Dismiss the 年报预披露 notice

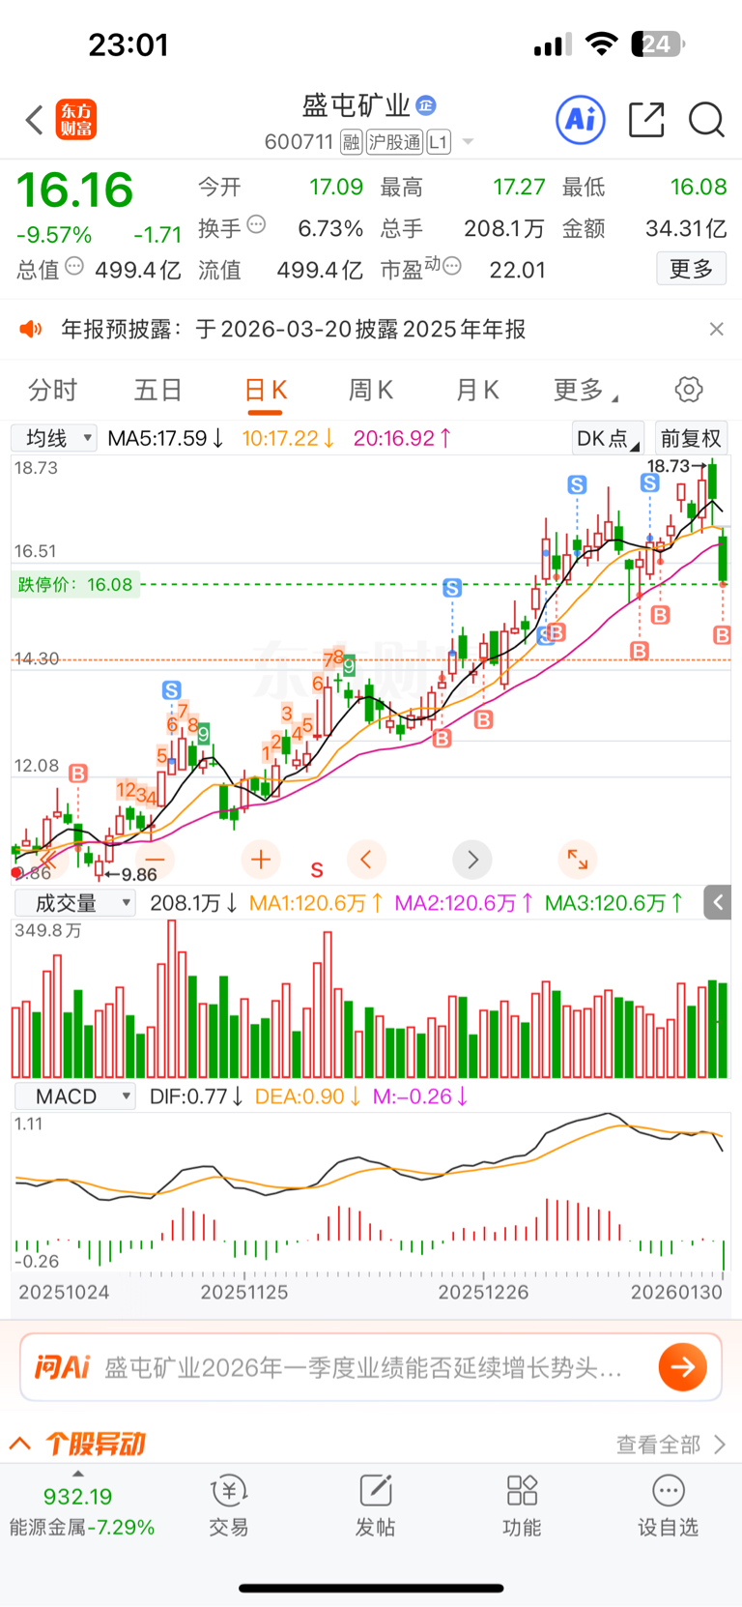716,329
